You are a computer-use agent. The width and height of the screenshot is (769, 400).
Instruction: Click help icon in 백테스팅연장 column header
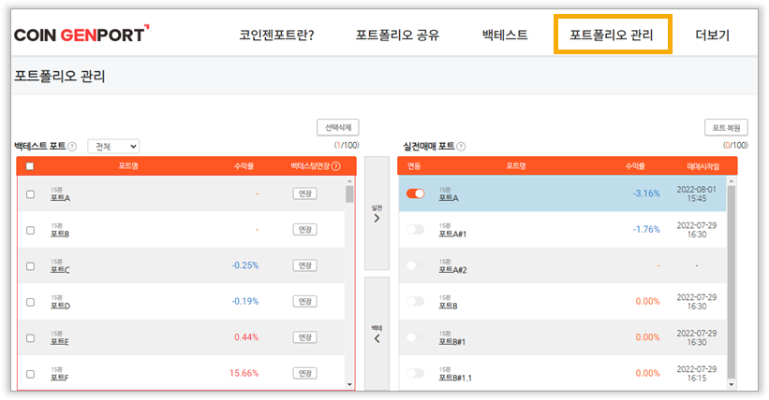(x=336, y=166)
